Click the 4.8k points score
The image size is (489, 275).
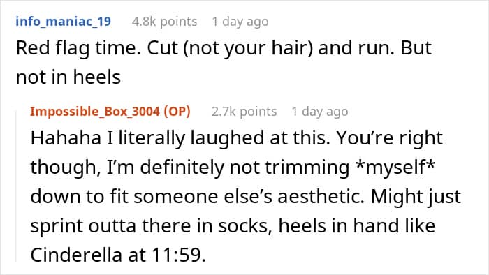(164, 22)
